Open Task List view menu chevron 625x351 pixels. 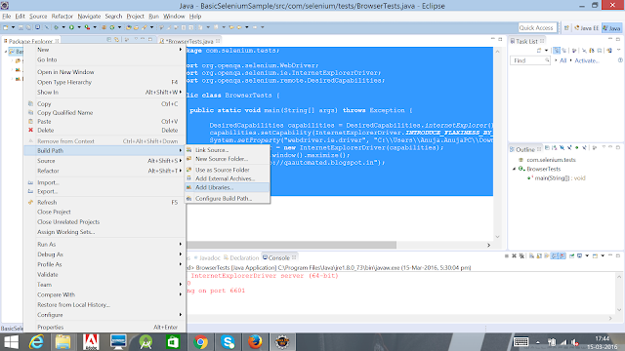click(x=618, y=51)
